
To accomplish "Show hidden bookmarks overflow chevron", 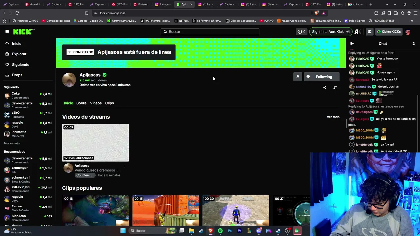I will coord(412,21).
